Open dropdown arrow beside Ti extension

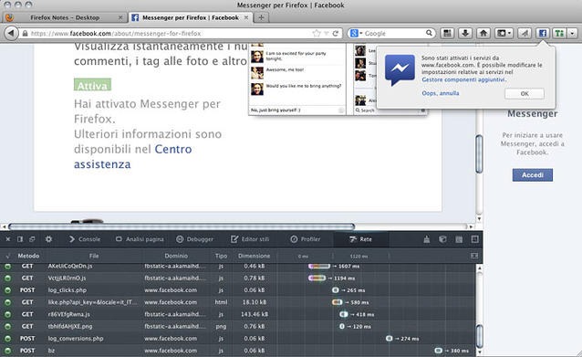tap(572, 34)
